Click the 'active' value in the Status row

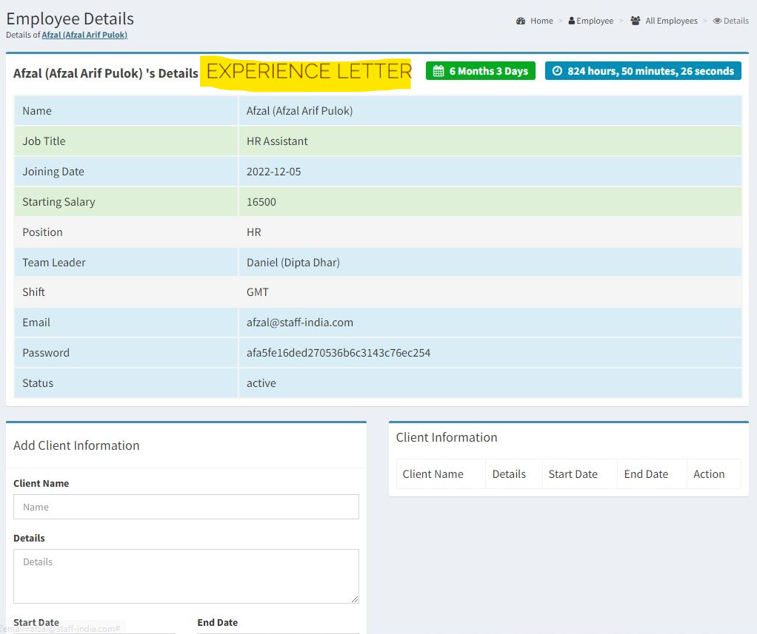[261, 383]
